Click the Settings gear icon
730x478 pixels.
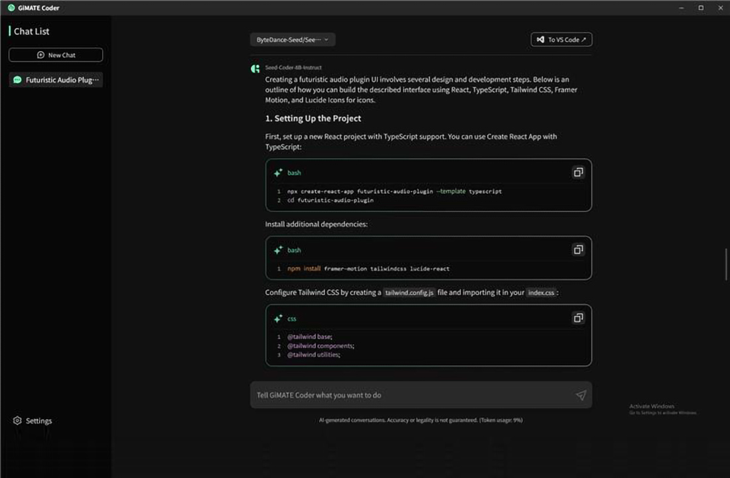[x=17, y=421]
